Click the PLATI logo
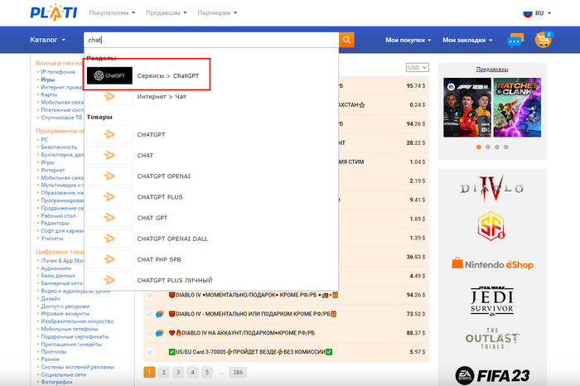 54,12
